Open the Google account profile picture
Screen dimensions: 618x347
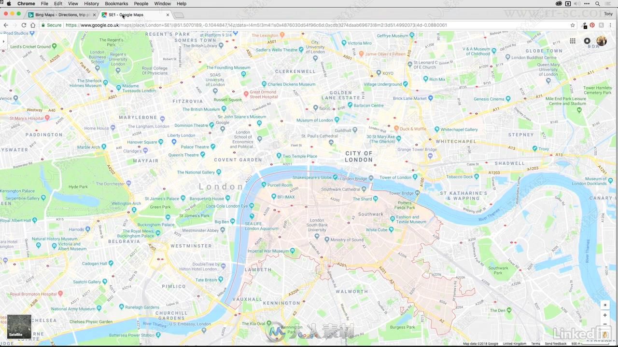click(x=602, y=41)
